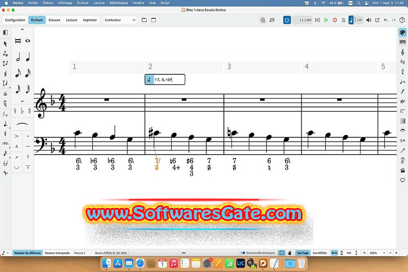The height and width of the screenshot is (272, 408).
Task: Open the key signatures panel
Action: click(x=402, y=62)
